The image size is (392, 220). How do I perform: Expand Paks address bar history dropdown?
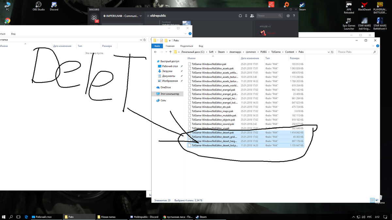click(328, 52)
